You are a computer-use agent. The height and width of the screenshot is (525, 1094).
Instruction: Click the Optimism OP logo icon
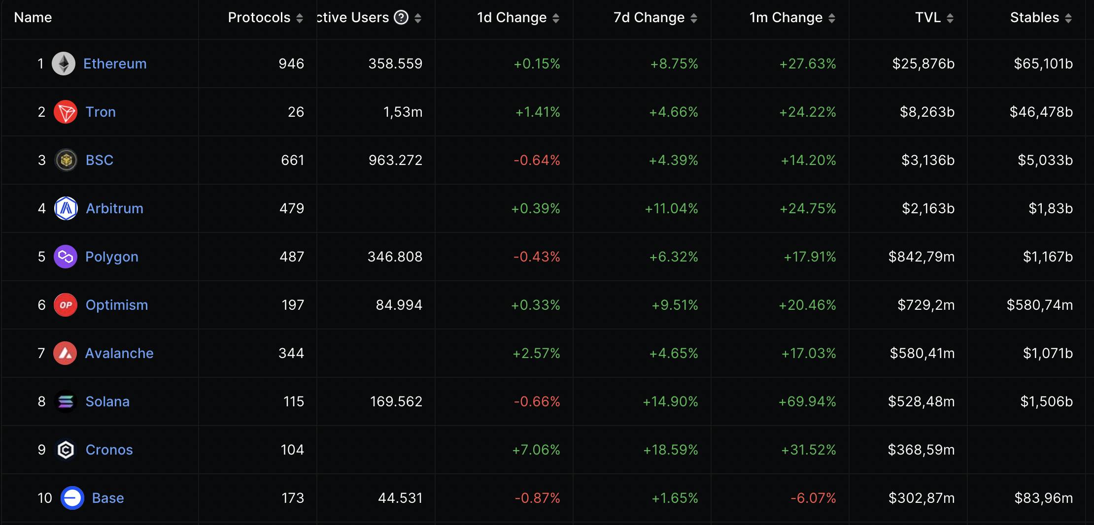click(66, 305)
